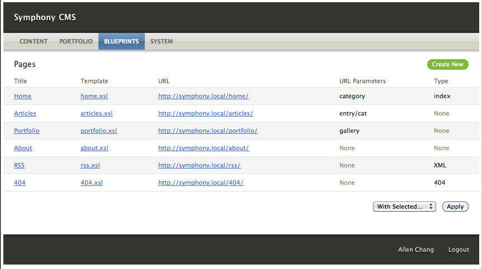Click the Create New button
This screenshot has width=482, height=269.
tap(447, 64)
